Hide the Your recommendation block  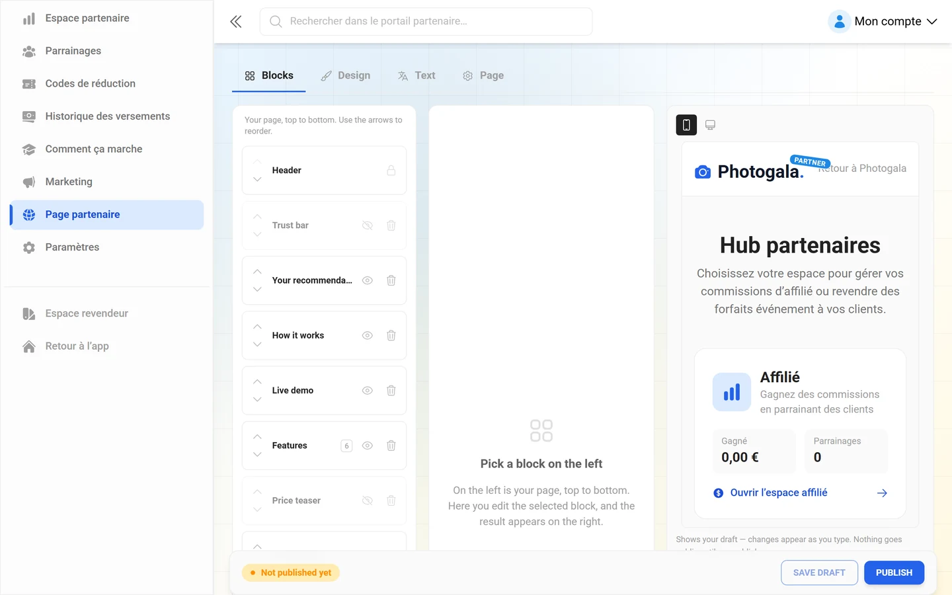tap(368, 280)
